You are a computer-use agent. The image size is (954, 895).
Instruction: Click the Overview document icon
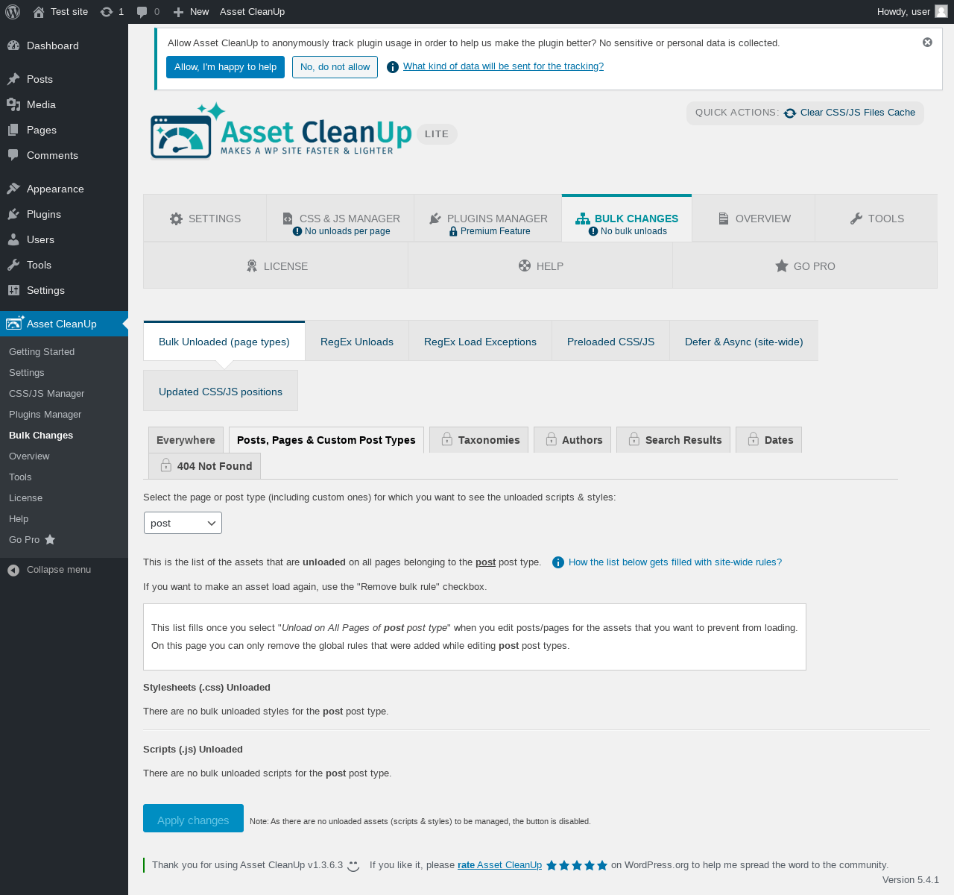point(724,219)
